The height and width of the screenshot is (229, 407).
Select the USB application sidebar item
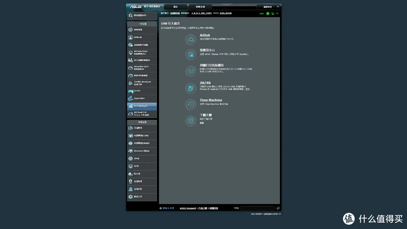[x=142, y=106]
